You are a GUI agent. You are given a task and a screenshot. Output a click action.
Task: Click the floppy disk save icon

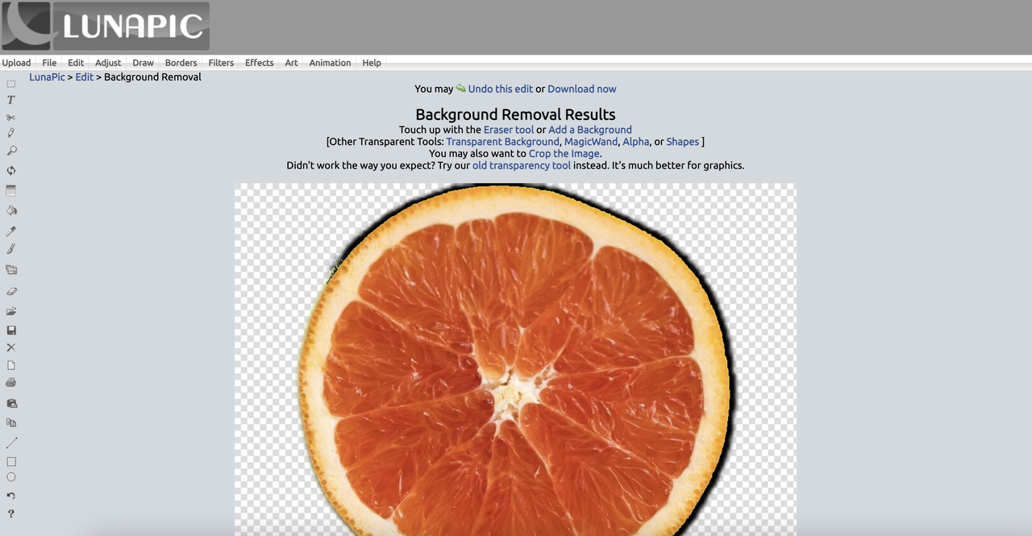(11, 330)
